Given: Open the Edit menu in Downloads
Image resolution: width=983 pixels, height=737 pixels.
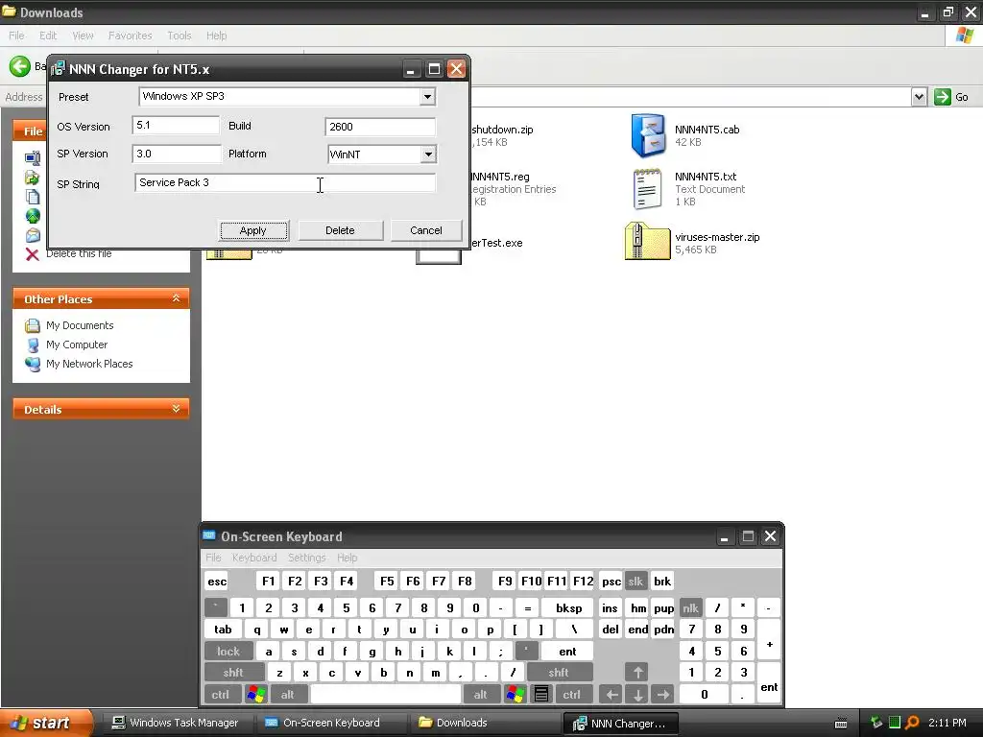Looking at the screenshot, I should (x=48, y=36).
